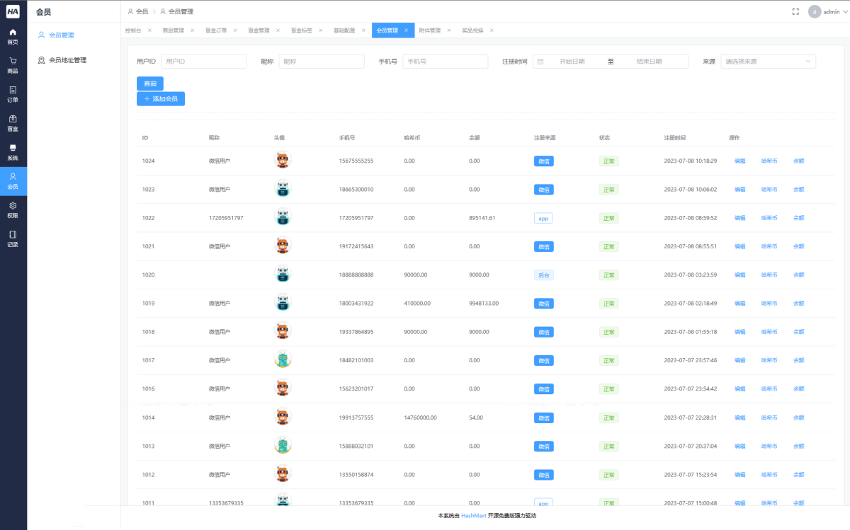Expand the 来源 source dropdown
This screenshot has width=850, height=530.
pos(768,62)
